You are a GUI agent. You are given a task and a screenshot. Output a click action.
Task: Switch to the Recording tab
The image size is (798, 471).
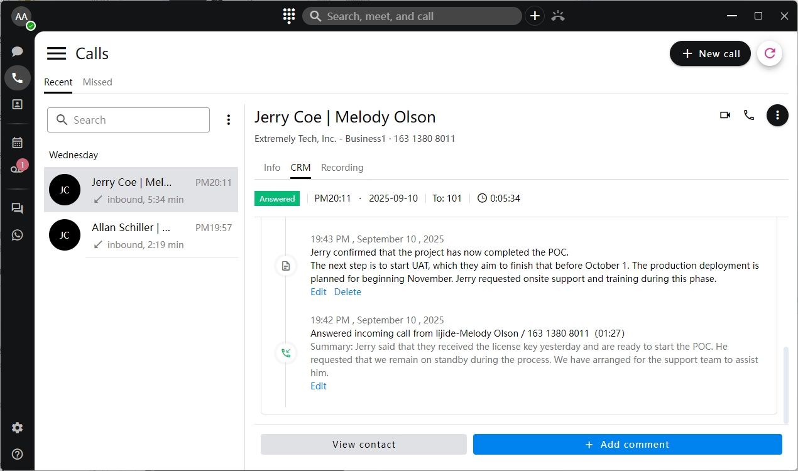342,168
